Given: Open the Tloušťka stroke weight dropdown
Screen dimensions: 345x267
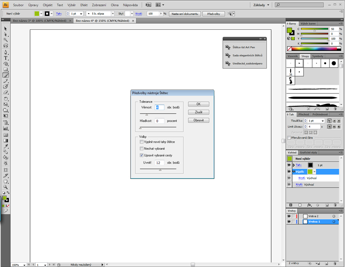Looking at the screenshot, I should 323,121.
